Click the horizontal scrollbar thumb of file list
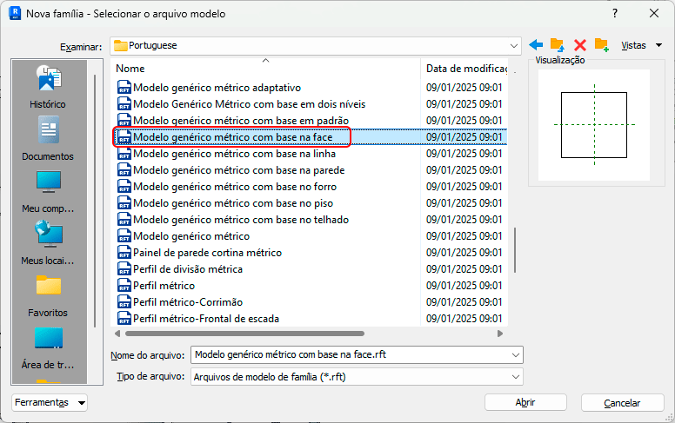675x423 pixels. 244,334
